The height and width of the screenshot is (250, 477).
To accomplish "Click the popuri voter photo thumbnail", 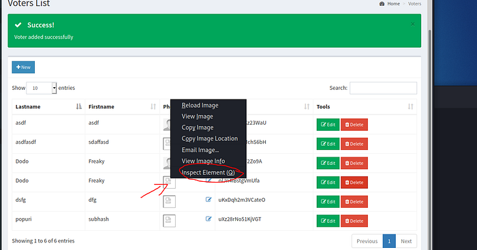I will coord(169,221).
